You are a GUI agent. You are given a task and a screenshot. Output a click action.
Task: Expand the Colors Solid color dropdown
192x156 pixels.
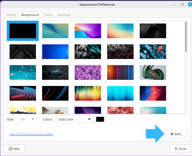click(74, 119)
